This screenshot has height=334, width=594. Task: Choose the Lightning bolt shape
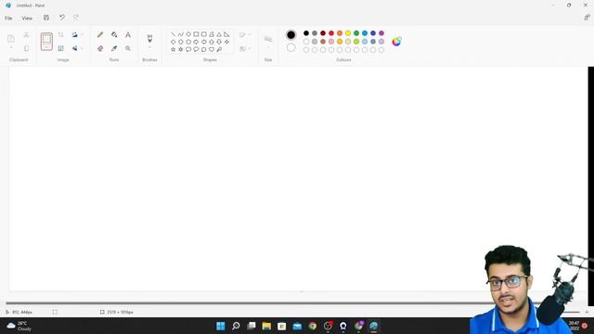[219, 49]
